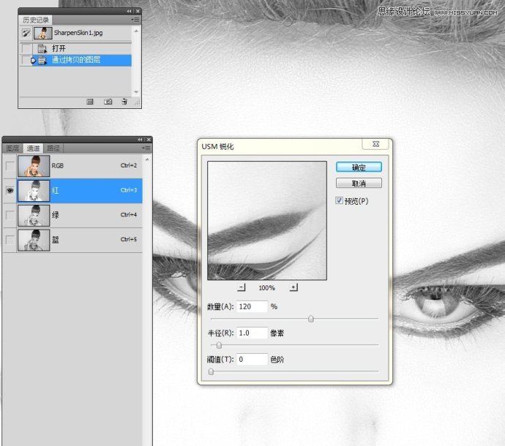Switch to the 路径 tab

click(53, 148)
